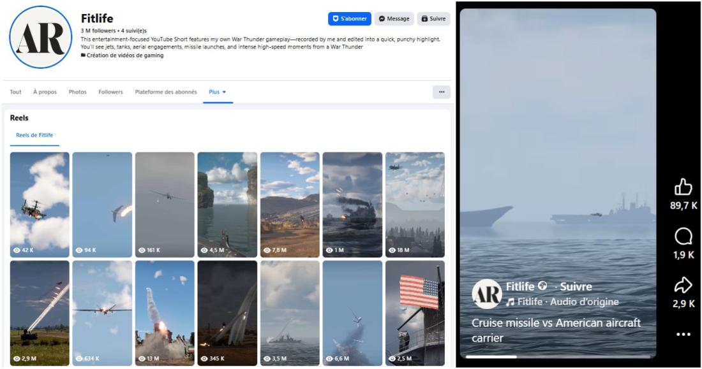Image resolution: width=702 pixels, height=369 pixels.
Task: Click the S'abonner button
Action: (349, 19)
